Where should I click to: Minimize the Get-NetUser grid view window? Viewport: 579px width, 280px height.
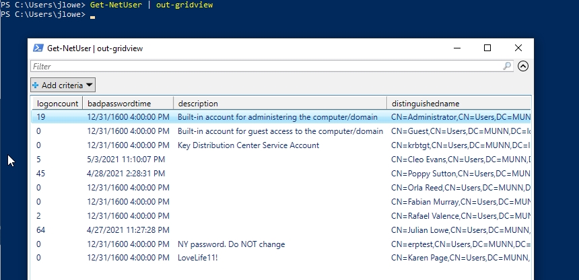pyautogui.click(x=457, y=48)
